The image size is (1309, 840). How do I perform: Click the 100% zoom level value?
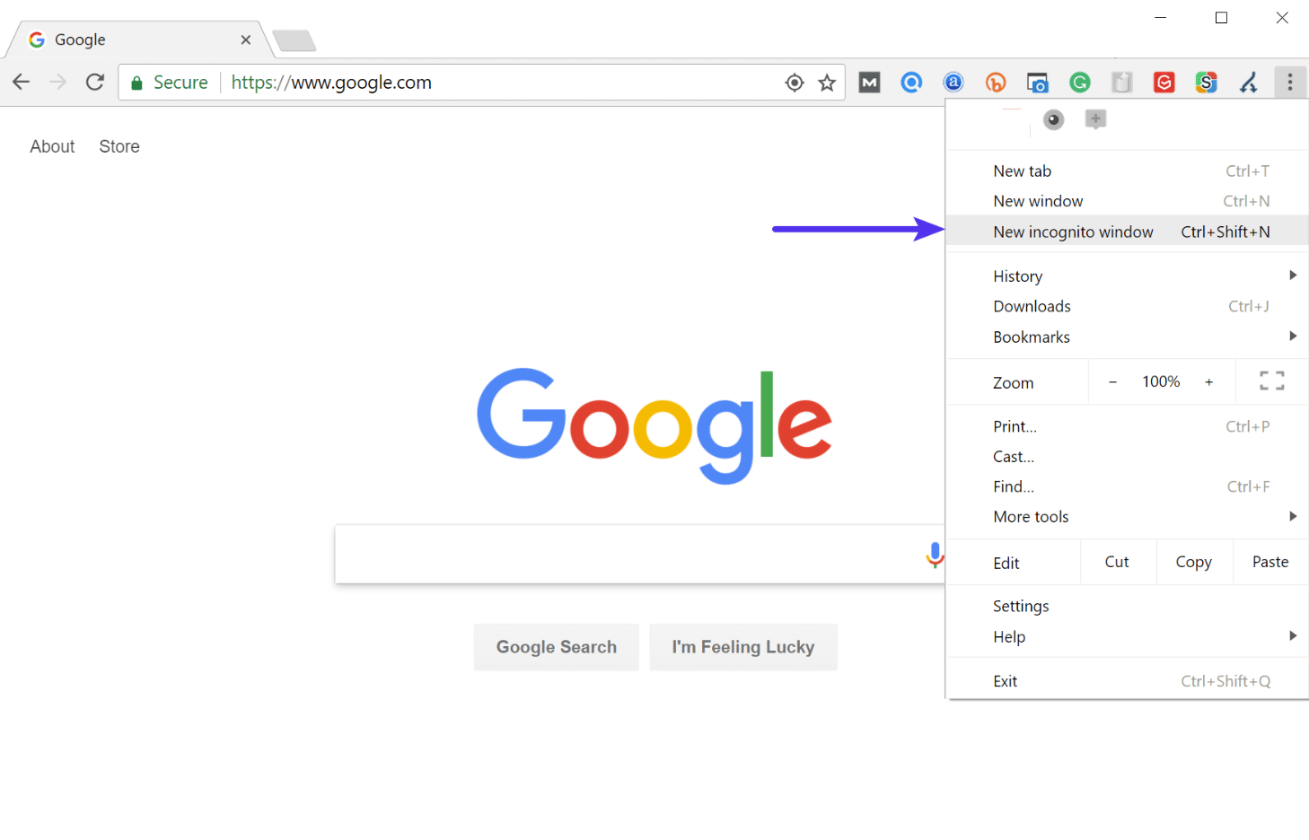coord(1161,381)
